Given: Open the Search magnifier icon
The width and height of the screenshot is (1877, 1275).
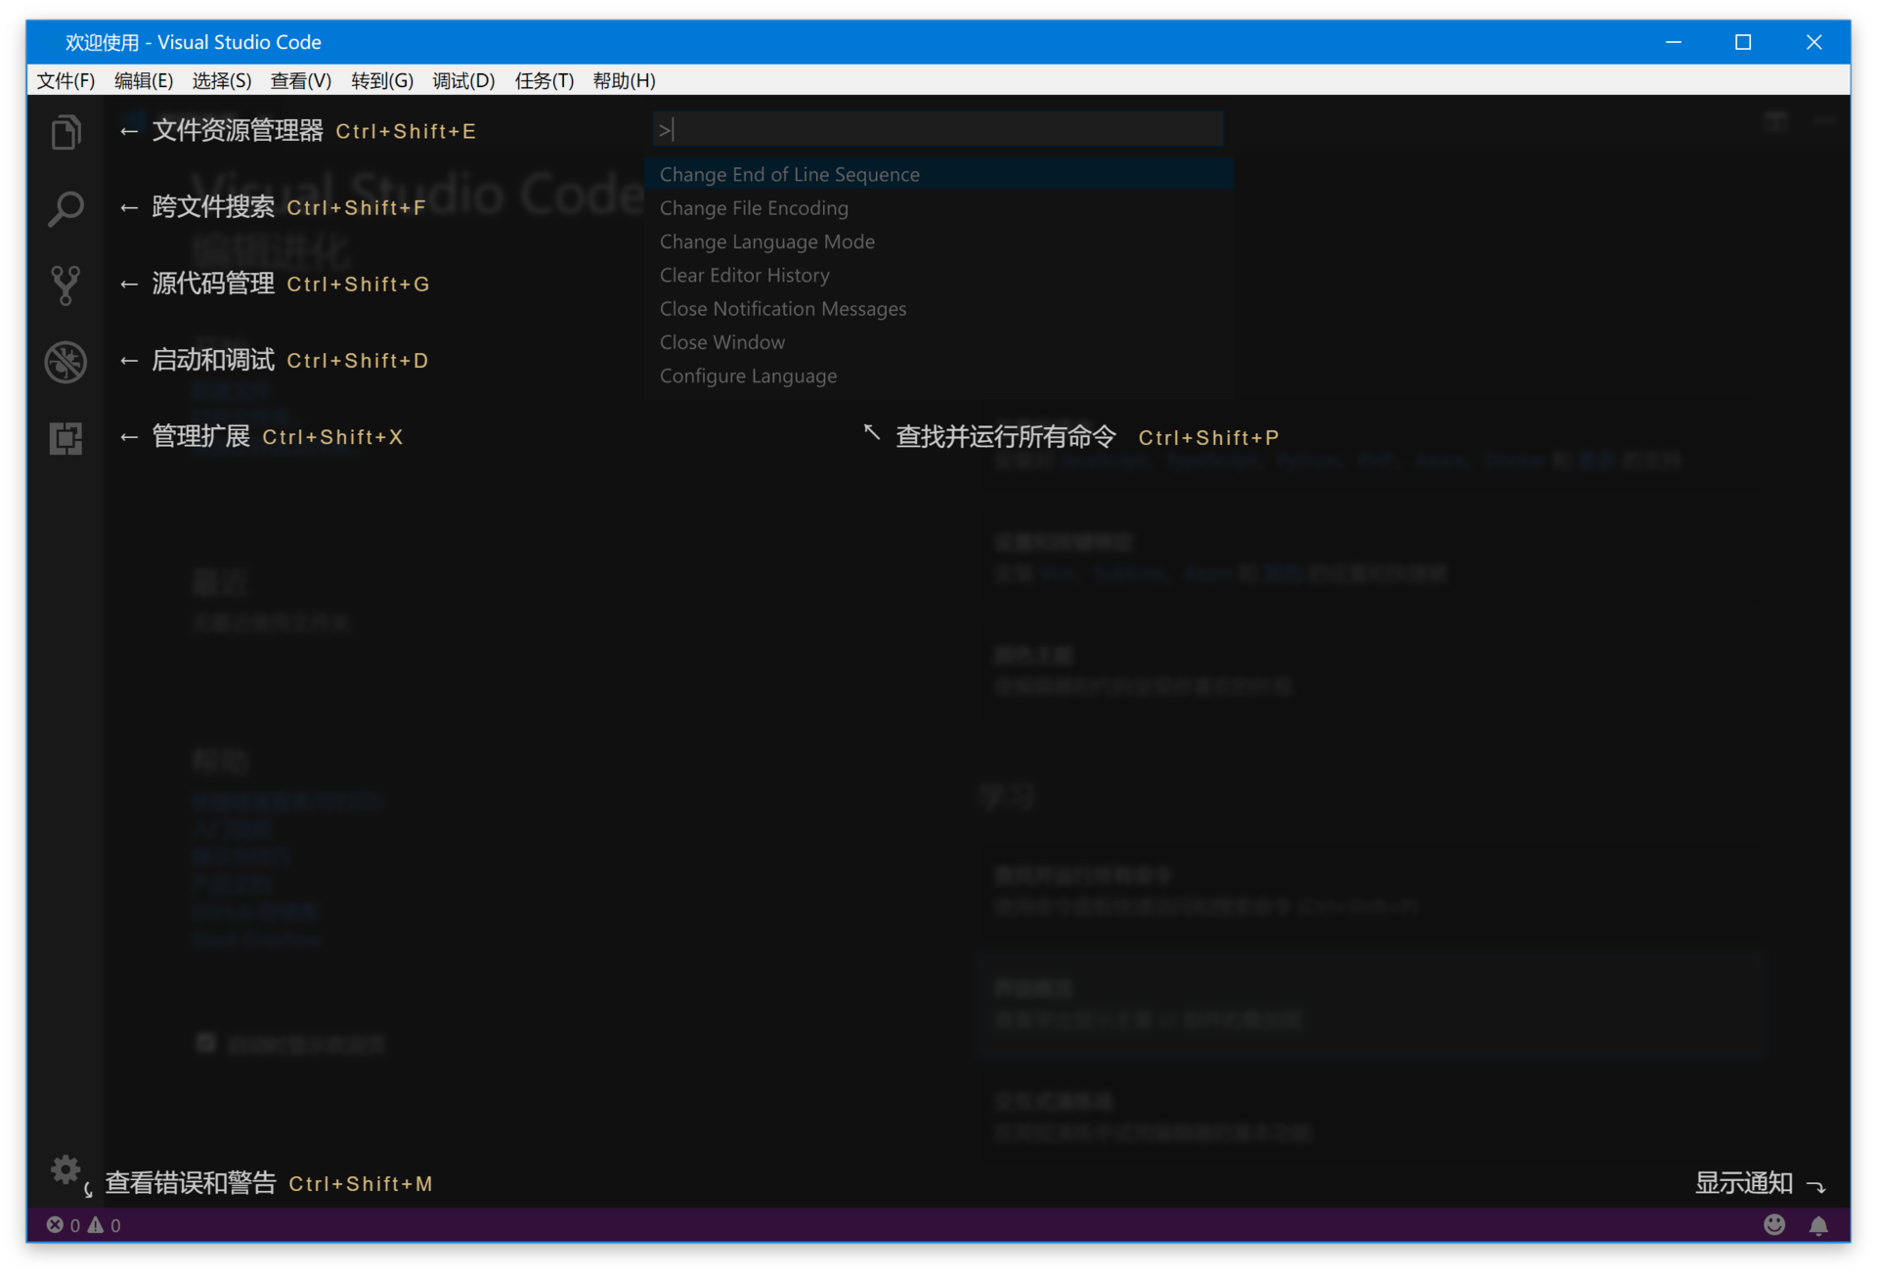Looking at the screenshot, I should tap(65, 208).
